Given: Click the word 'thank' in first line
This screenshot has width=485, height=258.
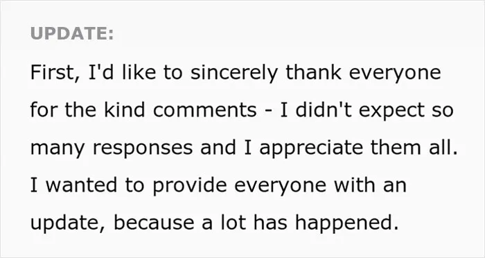Looking at the screenshot, I should [x=313, y=72].
